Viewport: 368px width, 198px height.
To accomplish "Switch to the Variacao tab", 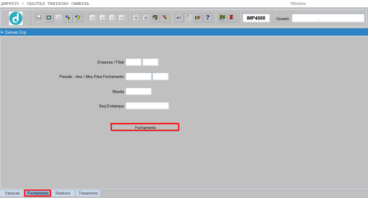I will point(12,193).
